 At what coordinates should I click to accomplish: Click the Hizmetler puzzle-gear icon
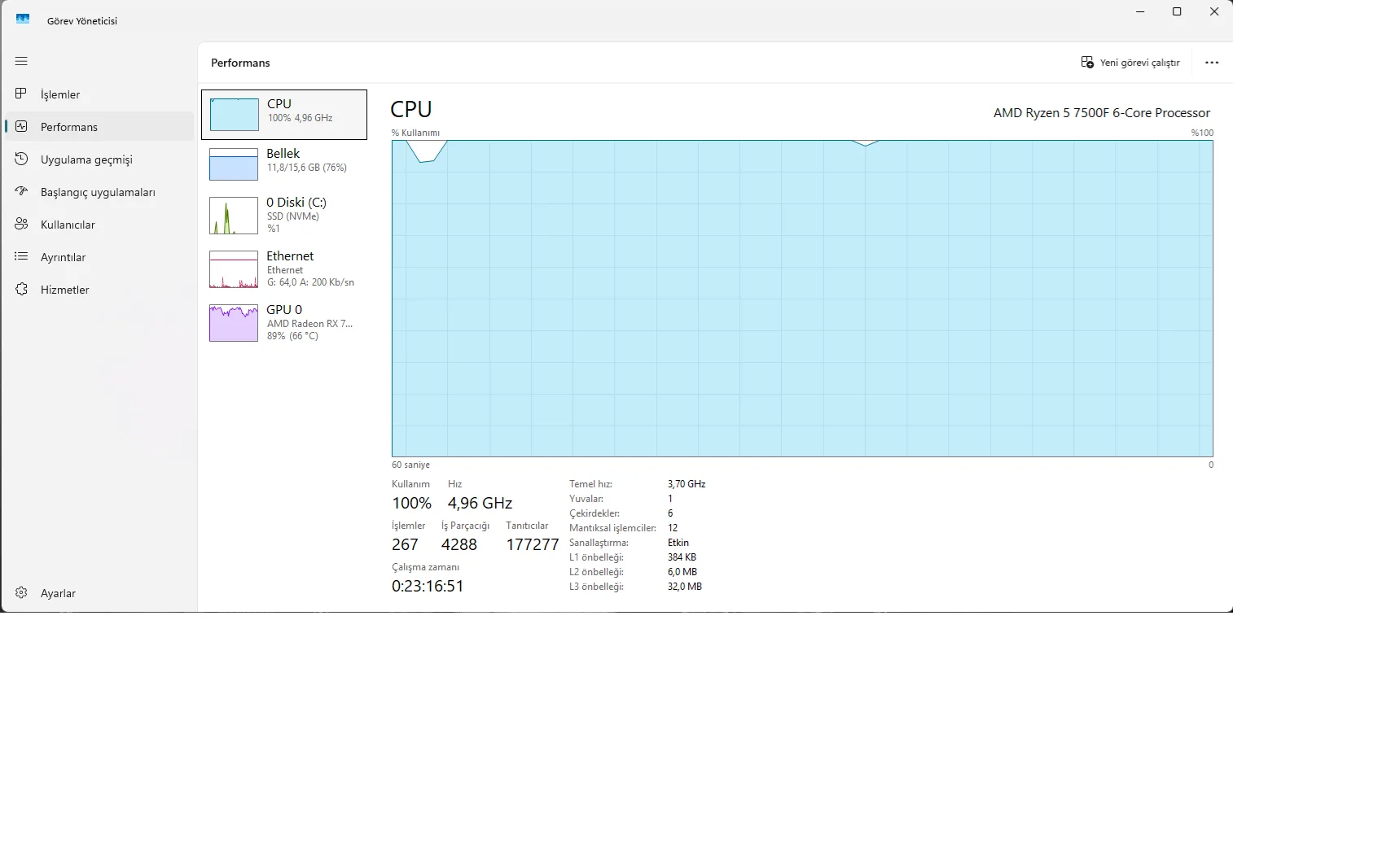click(x=21, y=289)
